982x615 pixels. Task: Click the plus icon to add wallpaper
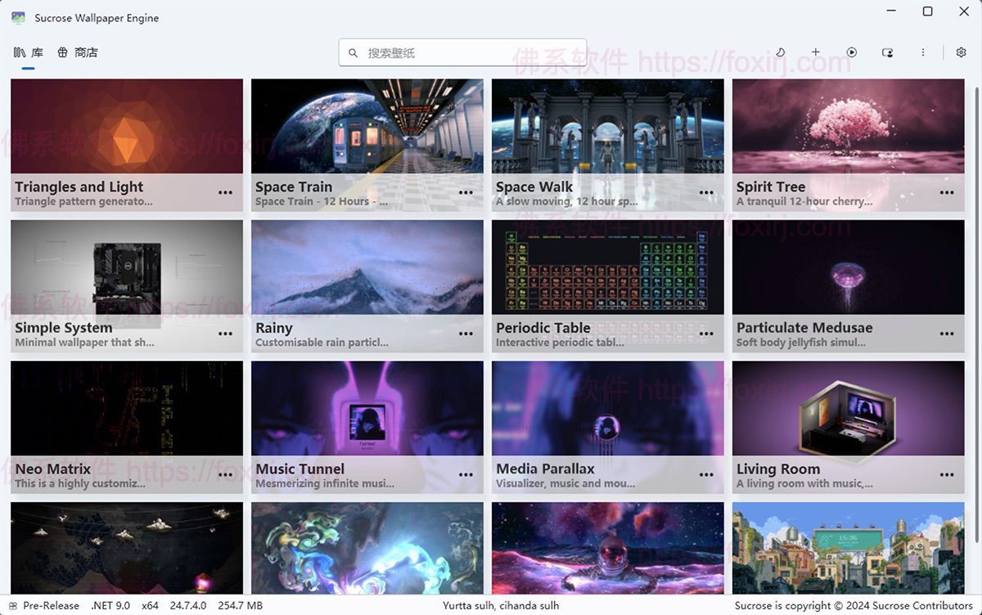pos(816,52)
